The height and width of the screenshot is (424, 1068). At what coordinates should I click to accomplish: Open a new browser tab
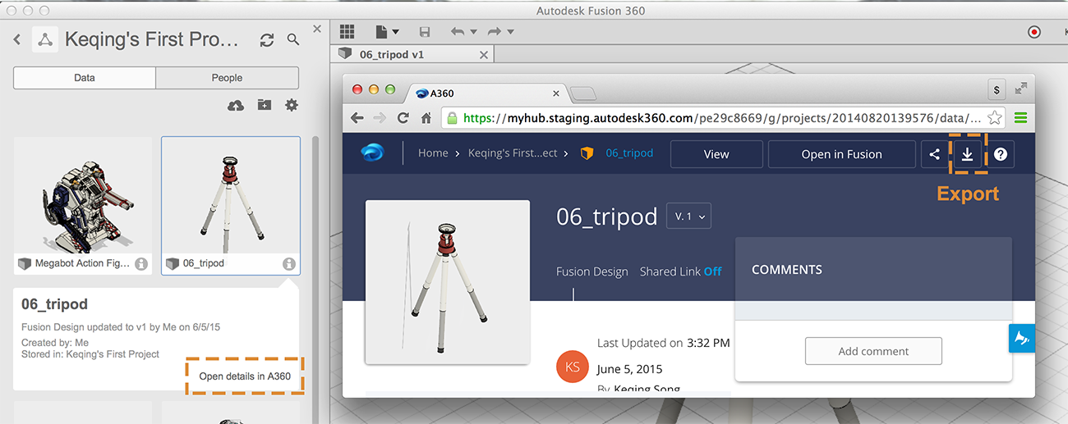pos(583,93)
